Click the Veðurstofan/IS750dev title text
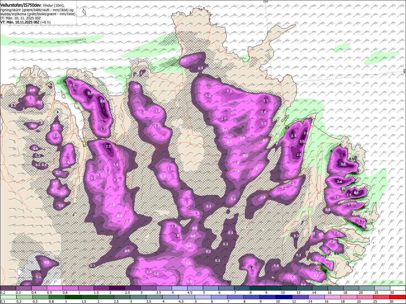 point(20,5)
